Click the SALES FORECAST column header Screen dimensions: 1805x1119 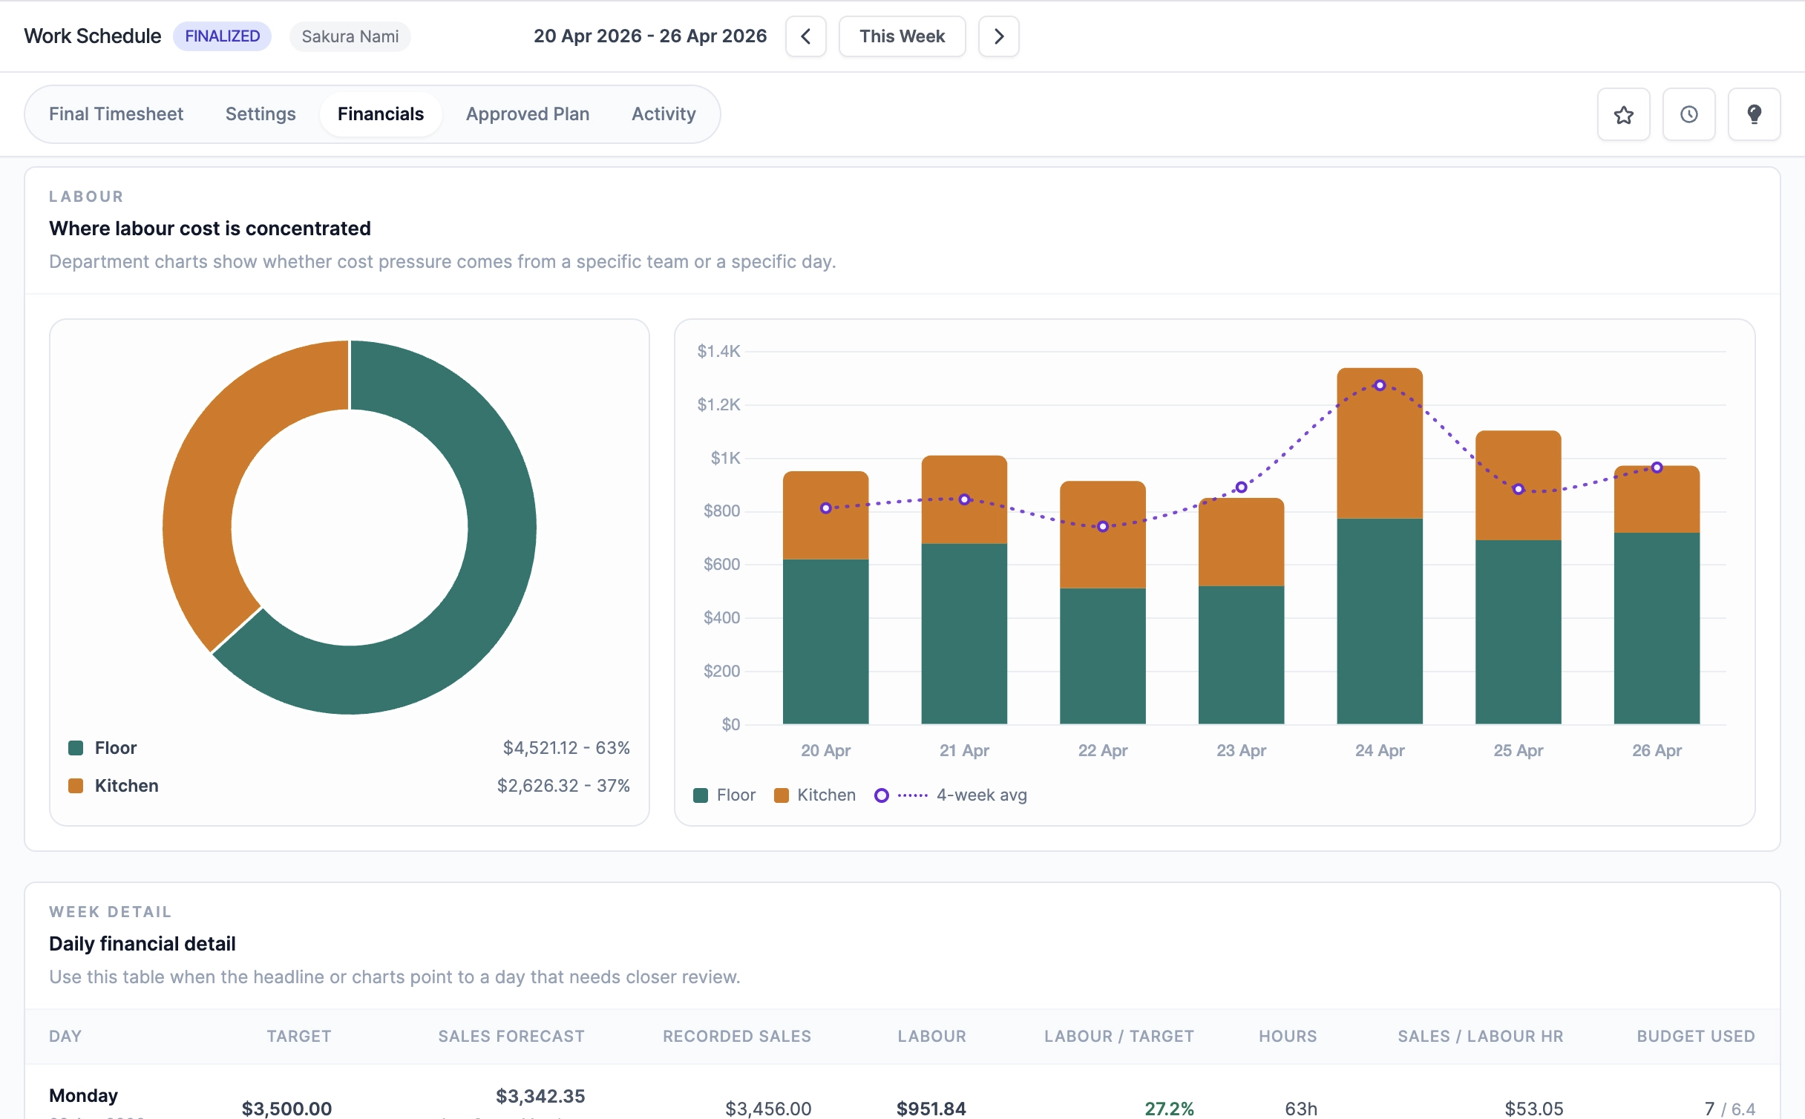pyautogui.click(x=511, y=1036)
